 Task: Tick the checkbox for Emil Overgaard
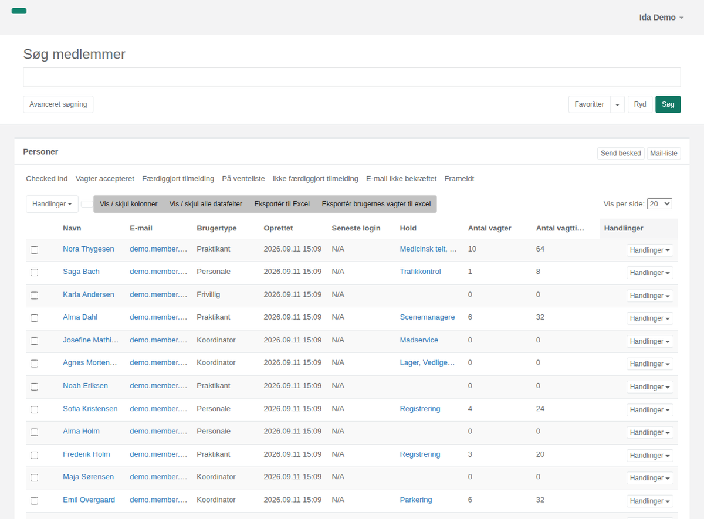pos(34,501)
